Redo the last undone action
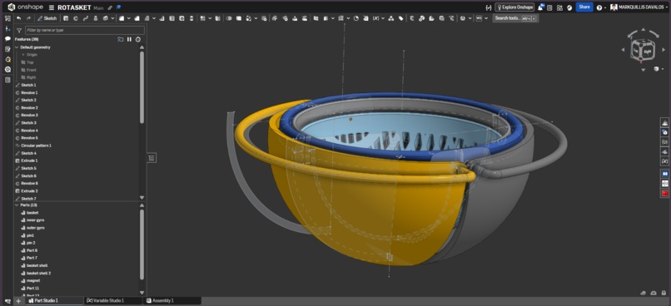This screenshot has height=306, width=671. [28, 18]
